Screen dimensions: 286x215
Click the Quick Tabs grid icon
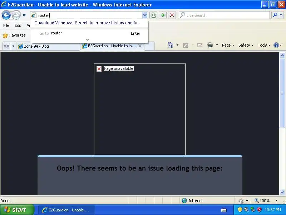(x=6, y=46)
